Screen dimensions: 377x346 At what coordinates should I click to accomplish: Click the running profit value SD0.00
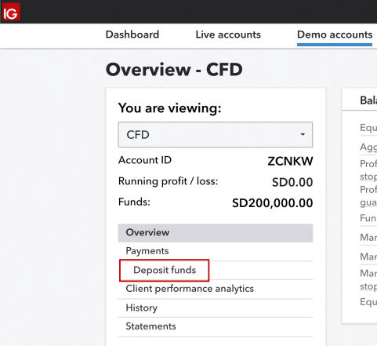[292, 182]
